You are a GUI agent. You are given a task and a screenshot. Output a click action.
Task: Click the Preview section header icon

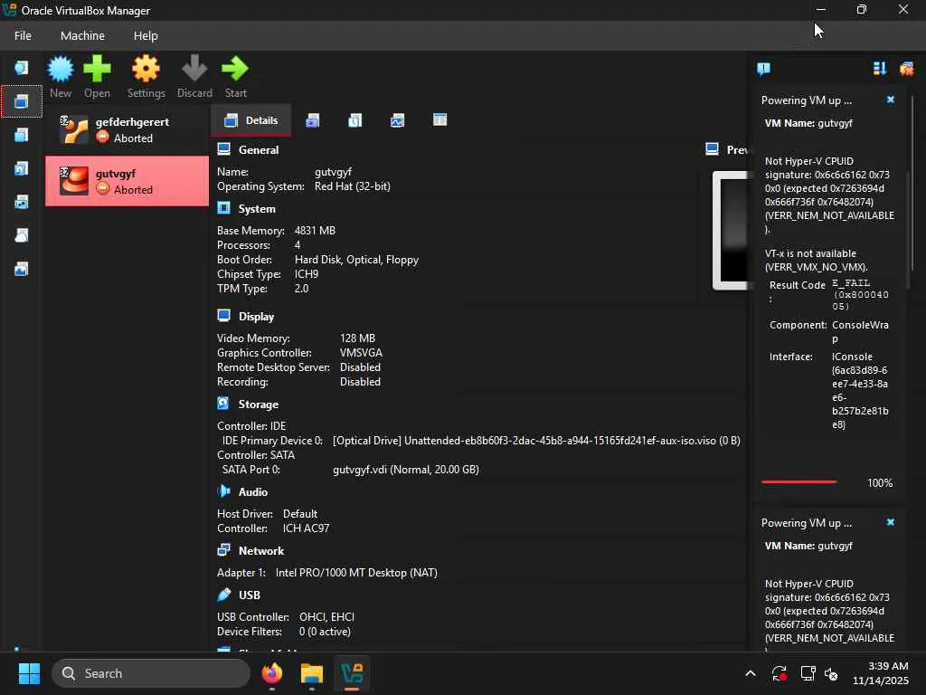[713, 149]
